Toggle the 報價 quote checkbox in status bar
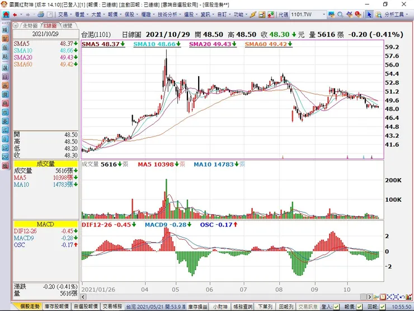Viewport: 414px width, 311px height. 360,307
